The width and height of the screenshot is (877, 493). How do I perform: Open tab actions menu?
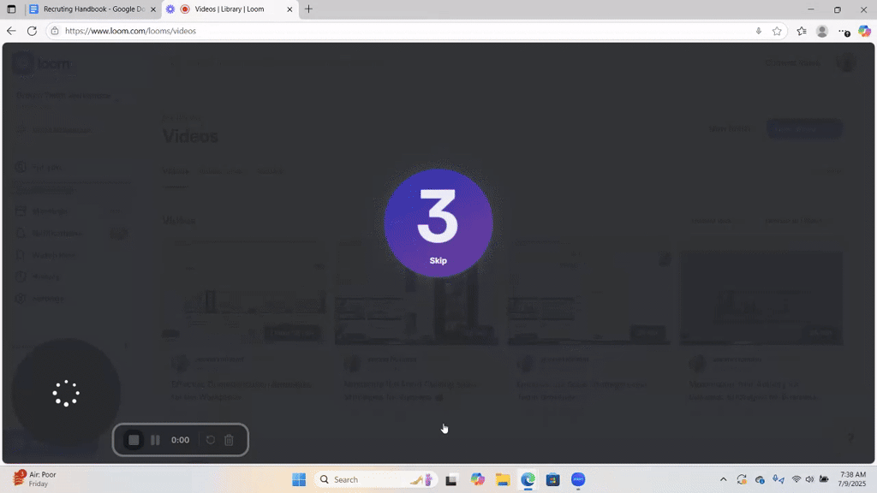pyautogui.click(x=11, y=9)
